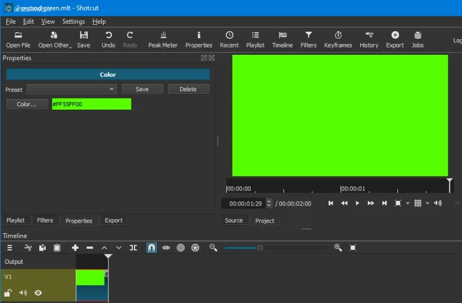Toggle the Timeline panel from the toolbar
Screen dimensions: 462x303
(282, 40)
